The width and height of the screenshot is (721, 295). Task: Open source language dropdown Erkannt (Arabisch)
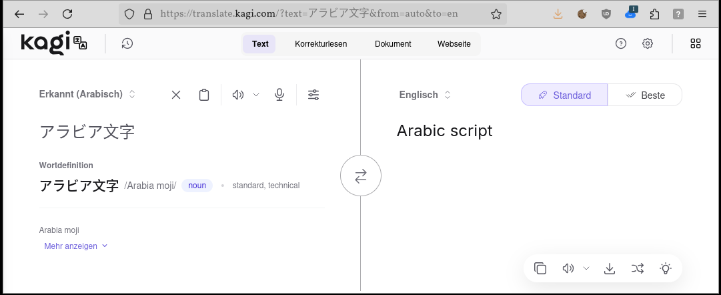pos(87,95)
